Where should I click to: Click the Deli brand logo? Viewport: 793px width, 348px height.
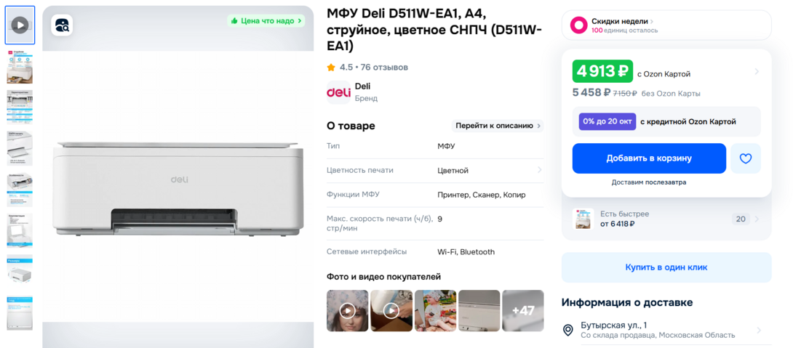(338, 92)
